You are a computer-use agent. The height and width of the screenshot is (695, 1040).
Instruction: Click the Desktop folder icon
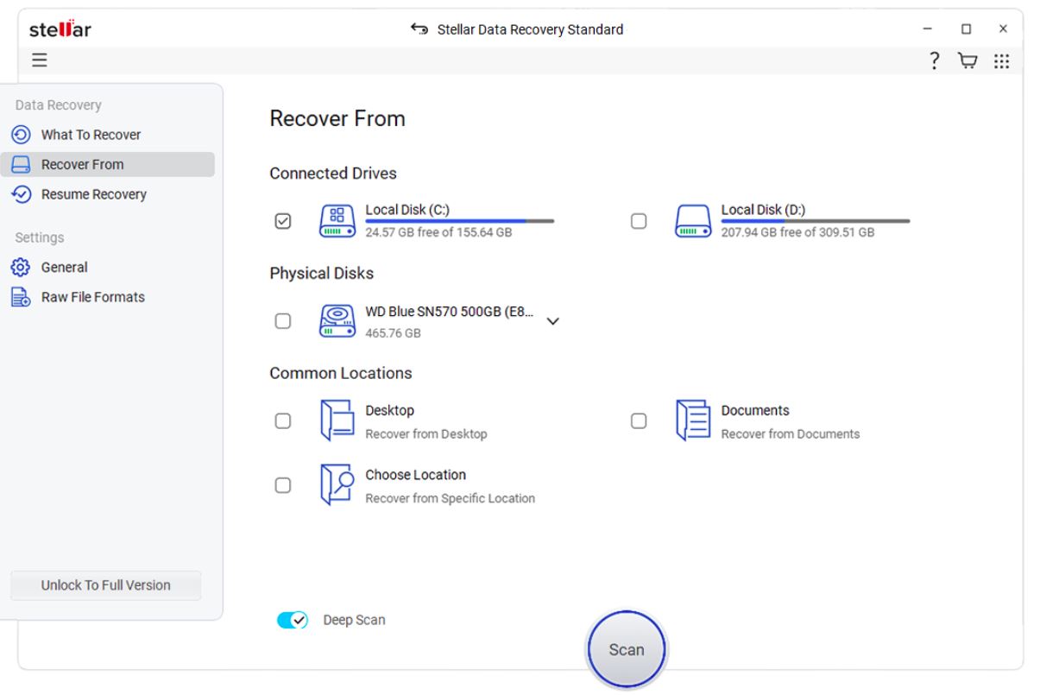point(337,420)
